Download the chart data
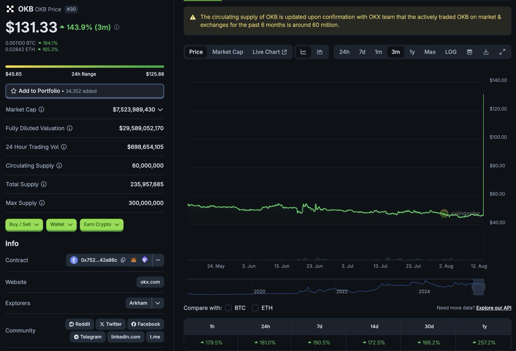The width and height of the screenshot is (516, 351). pyautogui.click(x=486, y=52)
